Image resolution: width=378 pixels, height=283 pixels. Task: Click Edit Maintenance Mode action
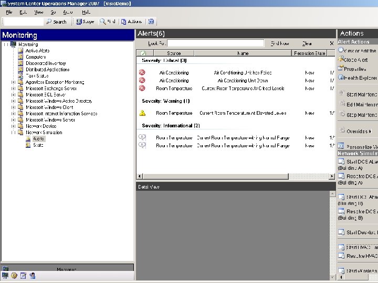coord(358,104)
